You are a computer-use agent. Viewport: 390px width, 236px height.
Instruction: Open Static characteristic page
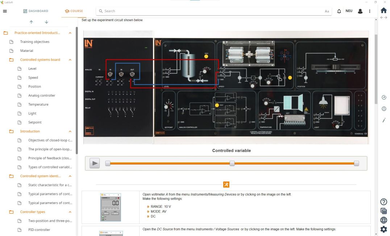50,185
